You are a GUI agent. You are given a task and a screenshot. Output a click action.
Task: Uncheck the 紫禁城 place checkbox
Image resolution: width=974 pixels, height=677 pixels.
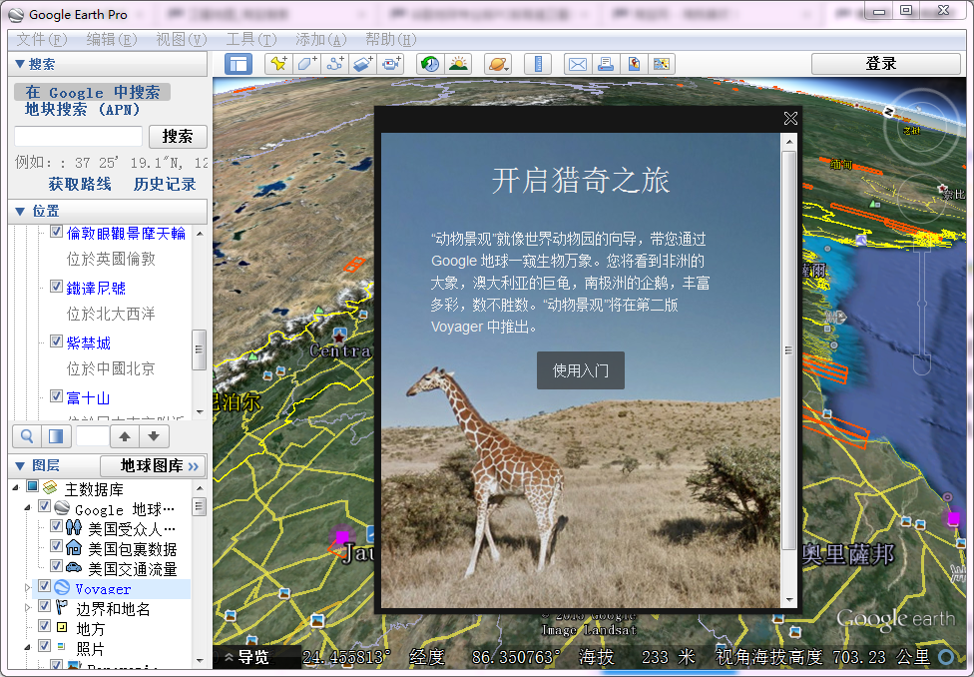(56, 341)
